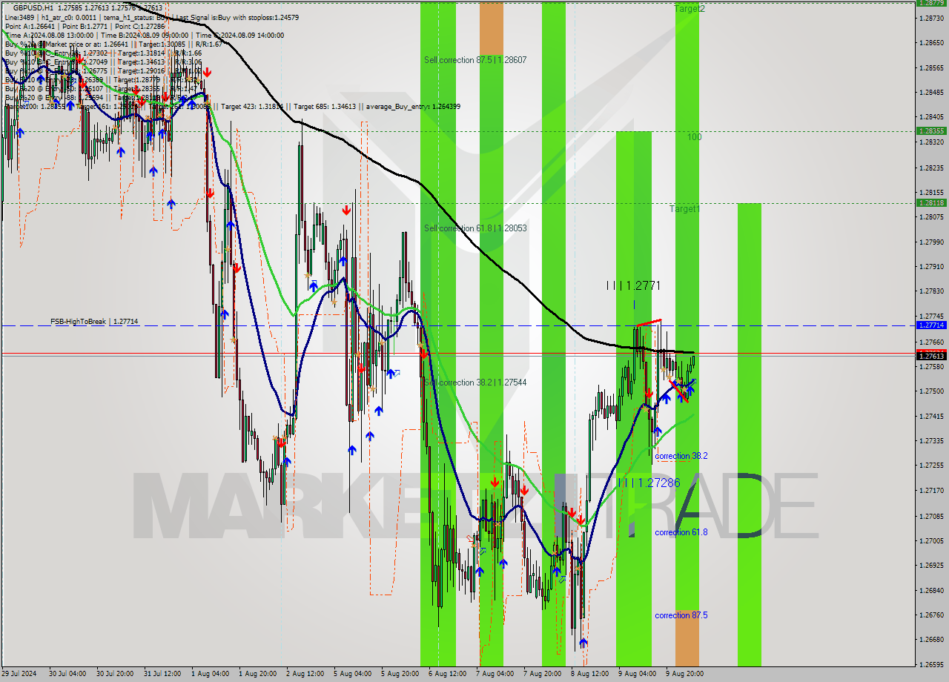Click the 'Sell correction 61.8 | 1.28053' label
This screenshot has width=949, height=682.
pos(475,228)
